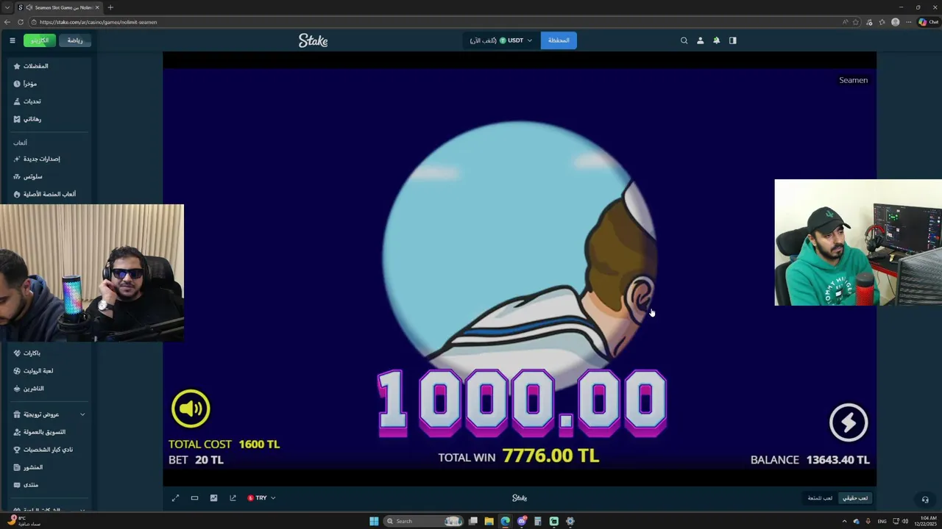Toggle the right side panel icon
The height and width of the screenshot is (529, 942).
tap(732, 40)
